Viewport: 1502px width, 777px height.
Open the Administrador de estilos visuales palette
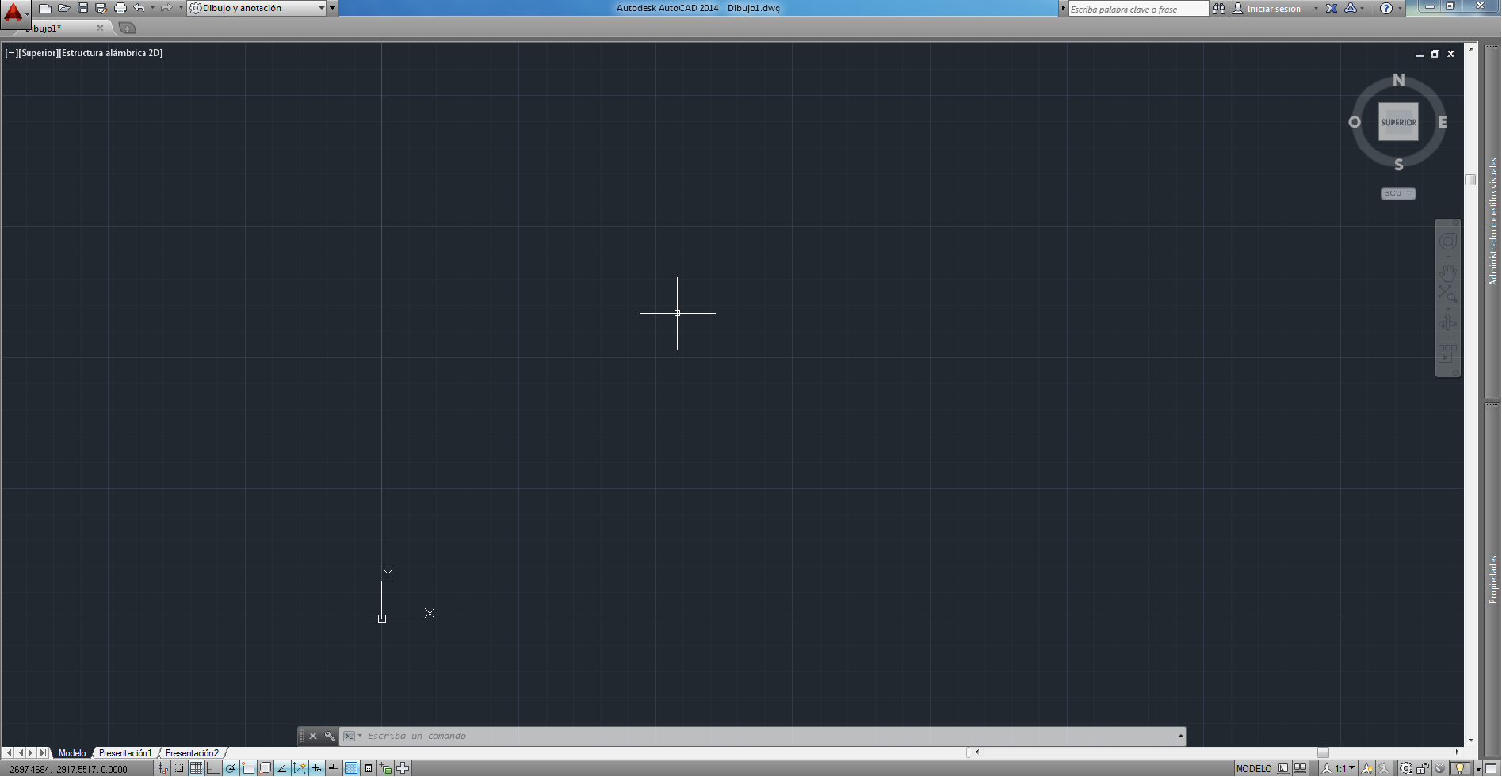pyautogui.click(x=1492, y=222)
